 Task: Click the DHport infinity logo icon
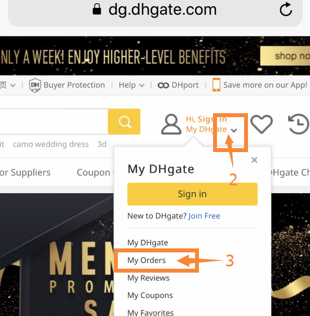[163, 86]
